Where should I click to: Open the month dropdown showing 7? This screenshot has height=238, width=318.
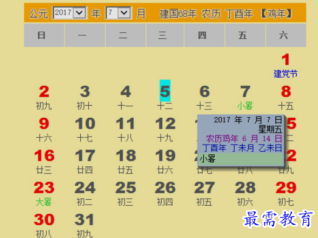[119, 13]
